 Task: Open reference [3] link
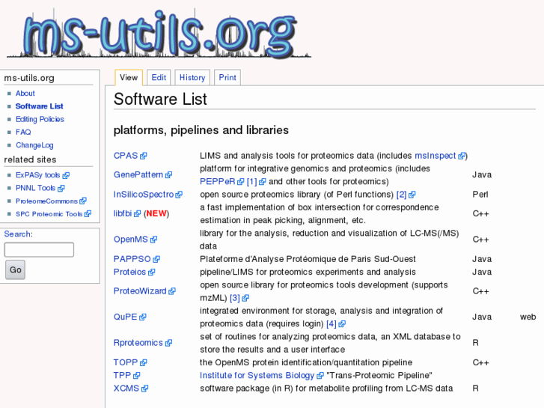click(x=235, y=298)
